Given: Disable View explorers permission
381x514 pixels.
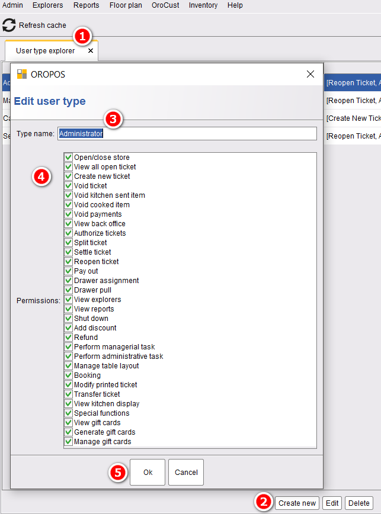Looking at the screenshot, I should (x=68, y=300).
